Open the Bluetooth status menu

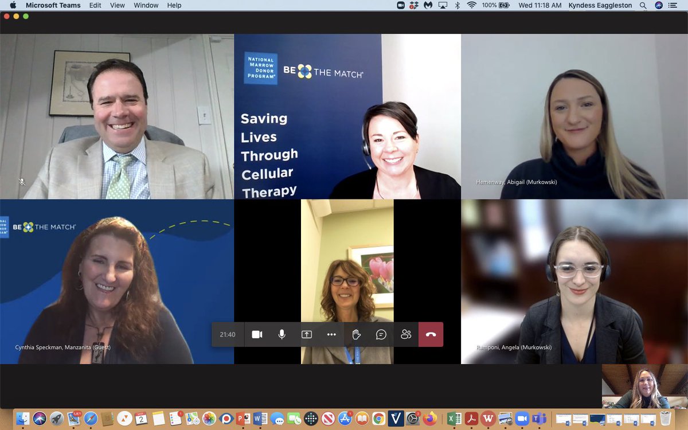pyautogui.click(x=458, y=5)
